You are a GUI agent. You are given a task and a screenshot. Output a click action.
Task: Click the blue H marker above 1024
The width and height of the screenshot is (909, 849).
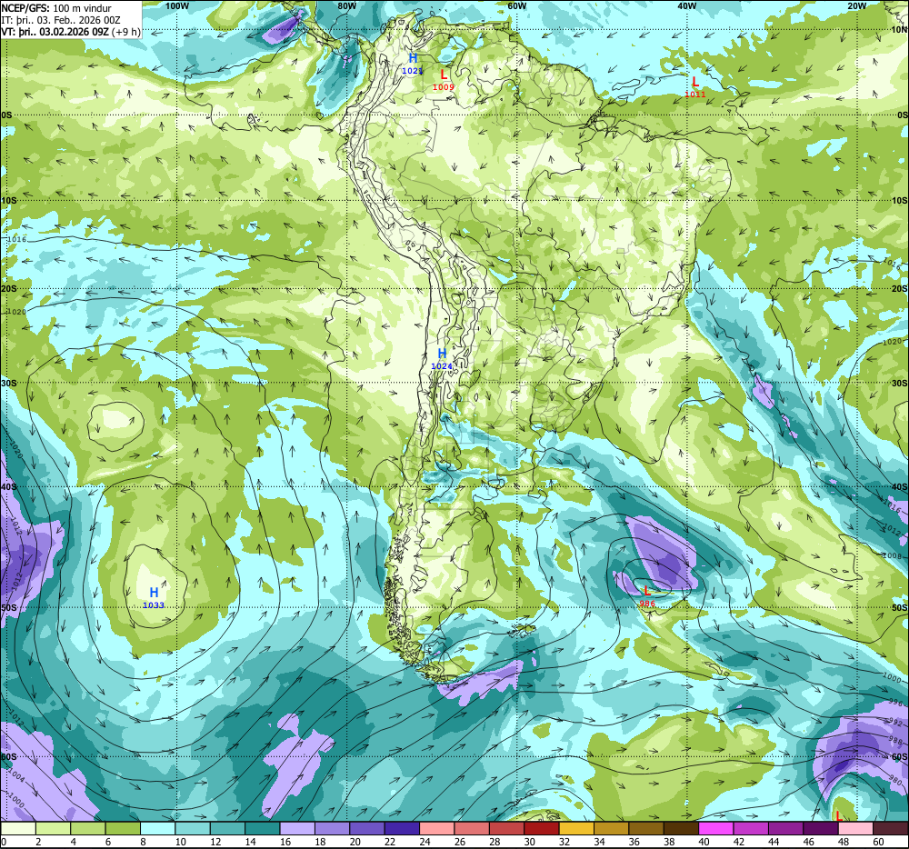442,354
